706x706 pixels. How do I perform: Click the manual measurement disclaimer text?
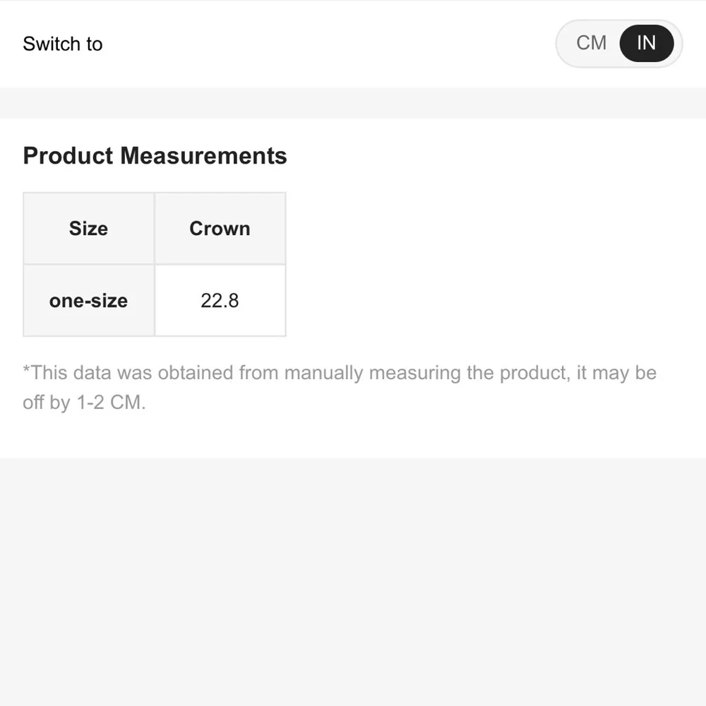340,388
